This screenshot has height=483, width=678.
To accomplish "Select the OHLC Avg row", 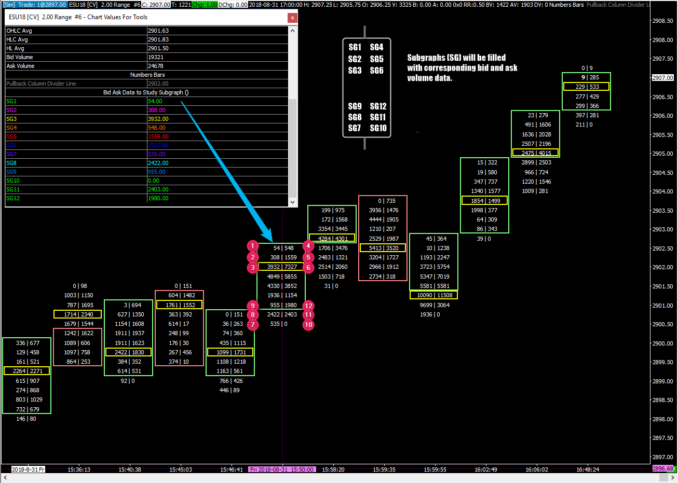I will (x=147, y=31).
